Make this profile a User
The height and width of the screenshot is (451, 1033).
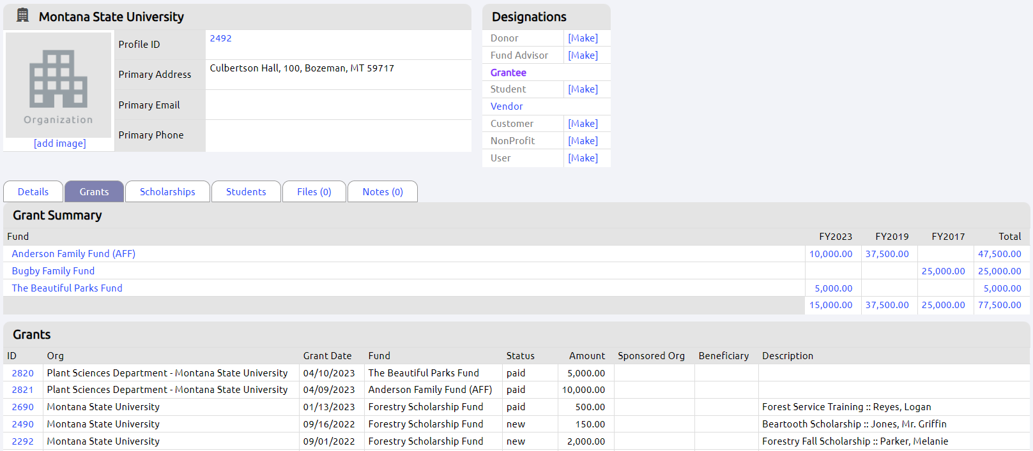(x=583, y=158)
